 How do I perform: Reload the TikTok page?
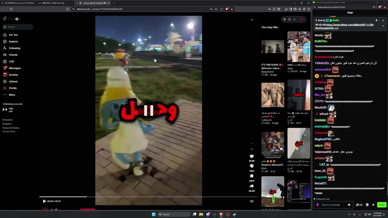[x=11, y=9]
